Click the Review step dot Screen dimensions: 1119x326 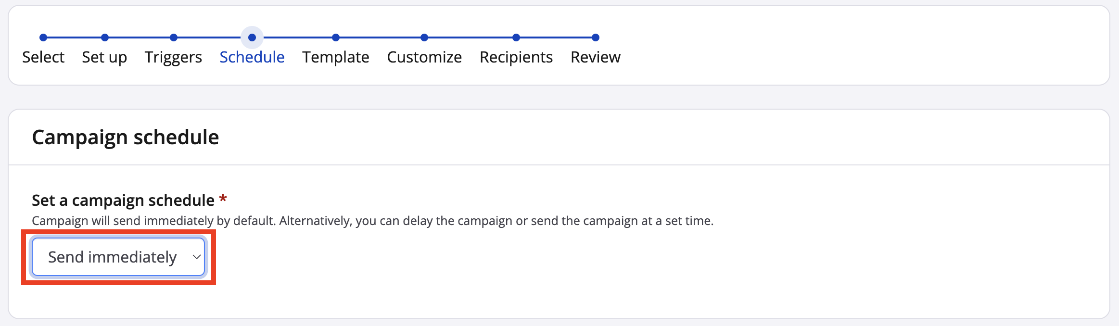point(596,38)
